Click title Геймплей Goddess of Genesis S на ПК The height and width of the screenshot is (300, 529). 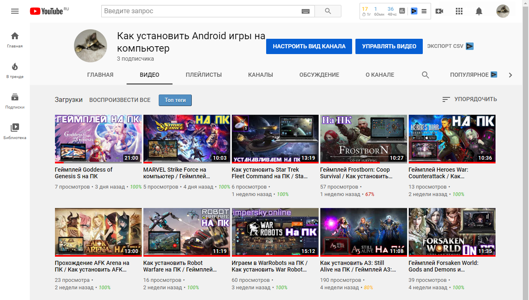[x=83, y=173]
